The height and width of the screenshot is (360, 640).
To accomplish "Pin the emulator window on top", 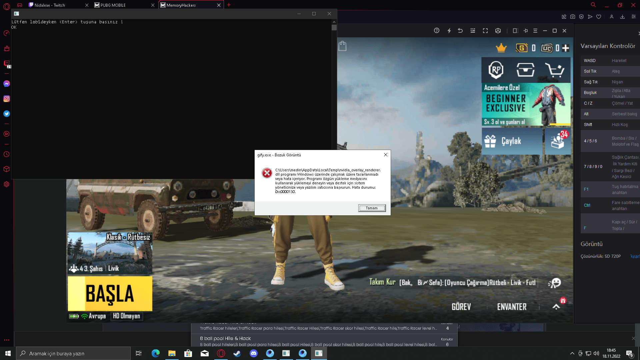I will [526, 31].
